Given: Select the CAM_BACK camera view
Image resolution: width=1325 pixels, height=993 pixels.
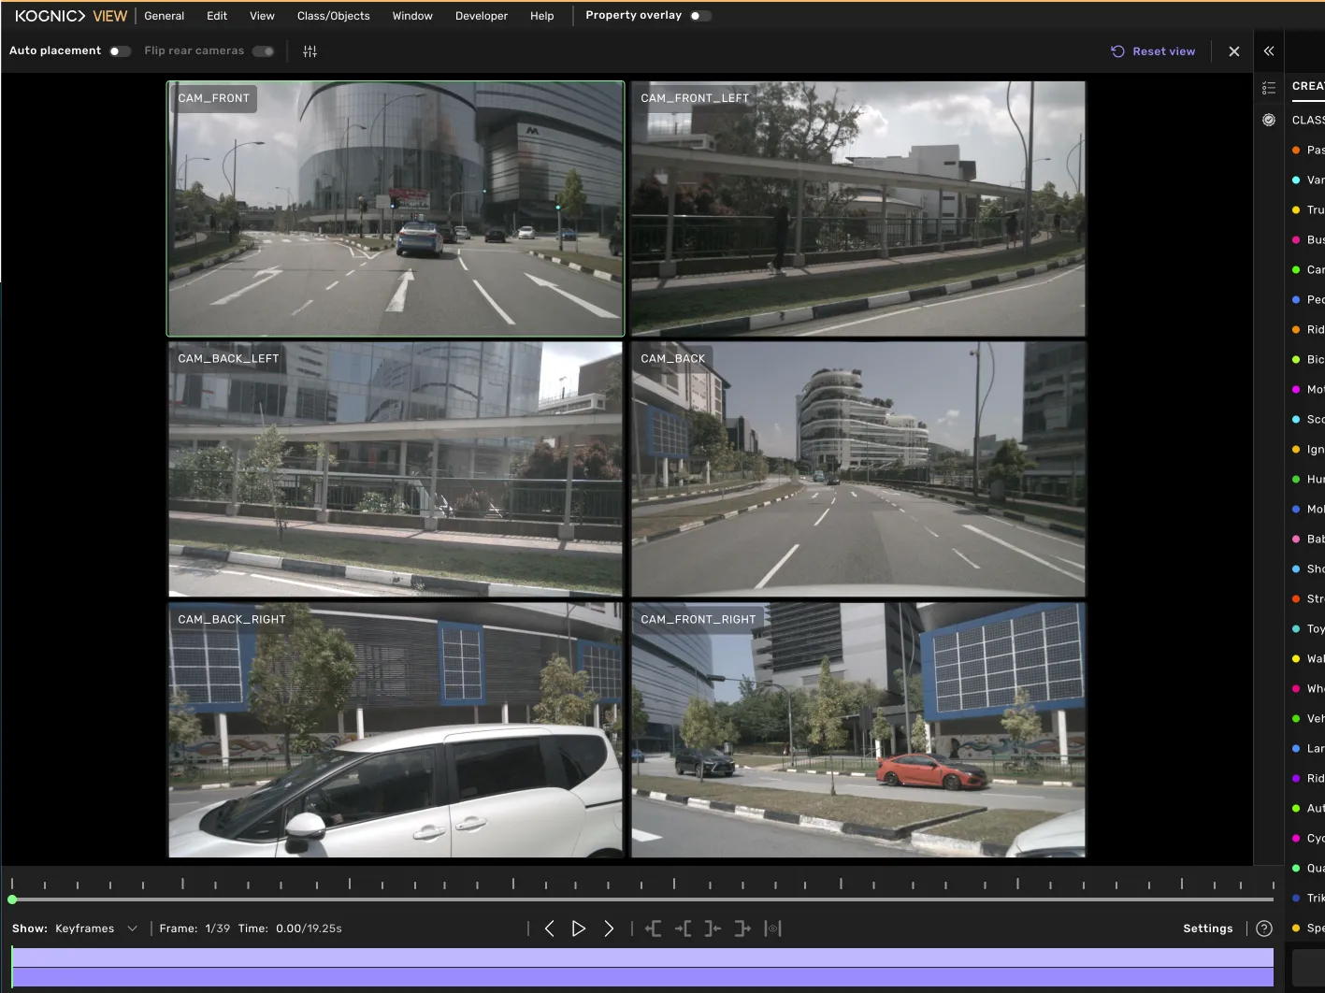Looking at the screenshot, I should click(858, 469).
